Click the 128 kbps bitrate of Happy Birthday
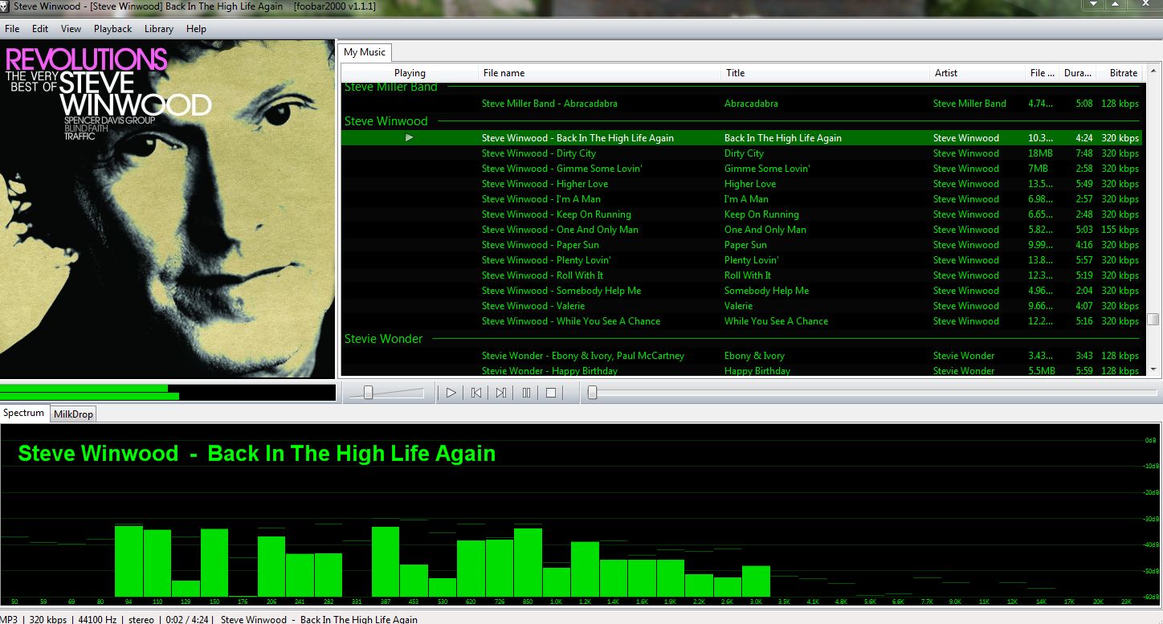This screenshot has width=1163, height=624. pyautogui.click(x=1120, y=371)
